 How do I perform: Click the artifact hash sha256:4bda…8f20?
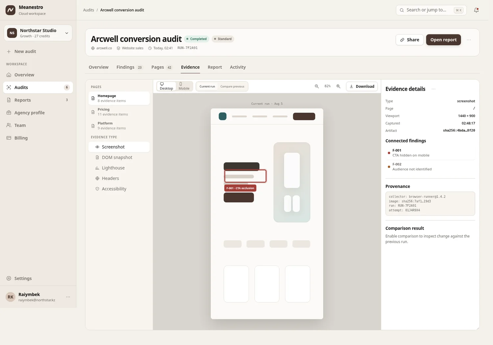point(459,130)
